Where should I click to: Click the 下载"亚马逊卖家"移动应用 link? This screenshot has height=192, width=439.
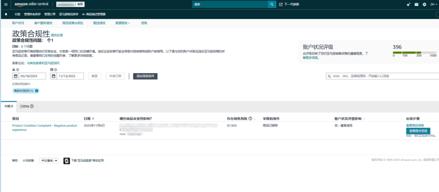tap(87, 161)
